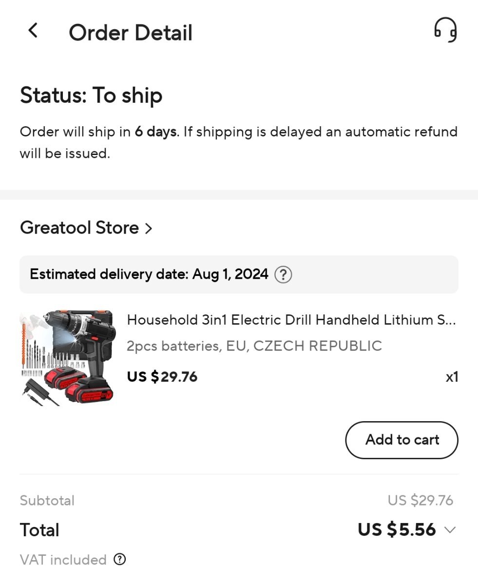Screen dimensions: 478x585
Task: Expand the Total price breakdown chevron
Action: click(450, 530)
